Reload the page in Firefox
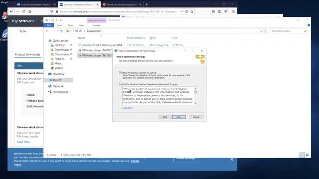The height and width of the screenshot is (179, 319). pyautogui.click(x=24, y=11)
